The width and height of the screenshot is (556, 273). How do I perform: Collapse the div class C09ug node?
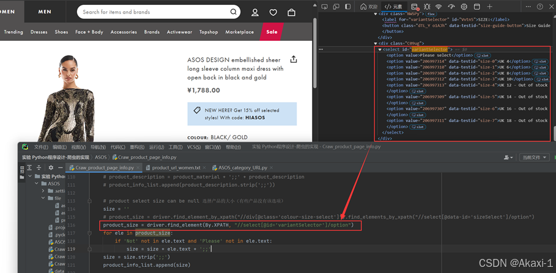click(376, 43)
